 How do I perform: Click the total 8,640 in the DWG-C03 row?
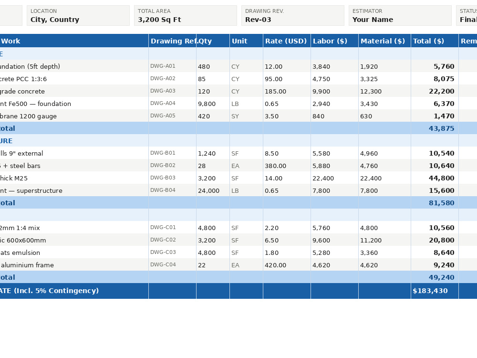tap(444, 253)
